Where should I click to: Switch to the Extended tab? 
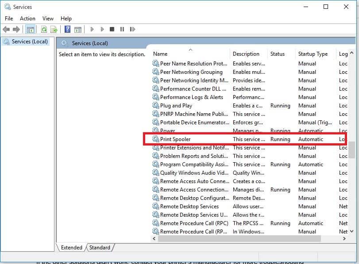coord(72,248)
